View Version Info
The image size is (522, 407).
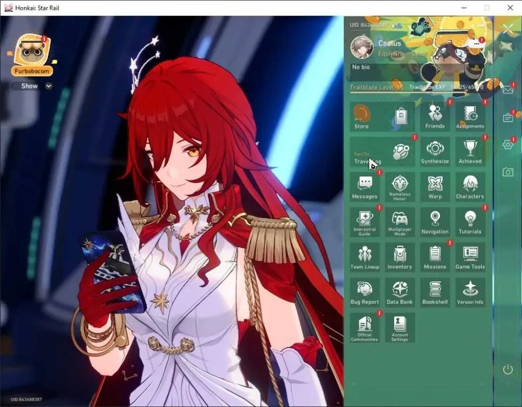(x=470, y=293)
